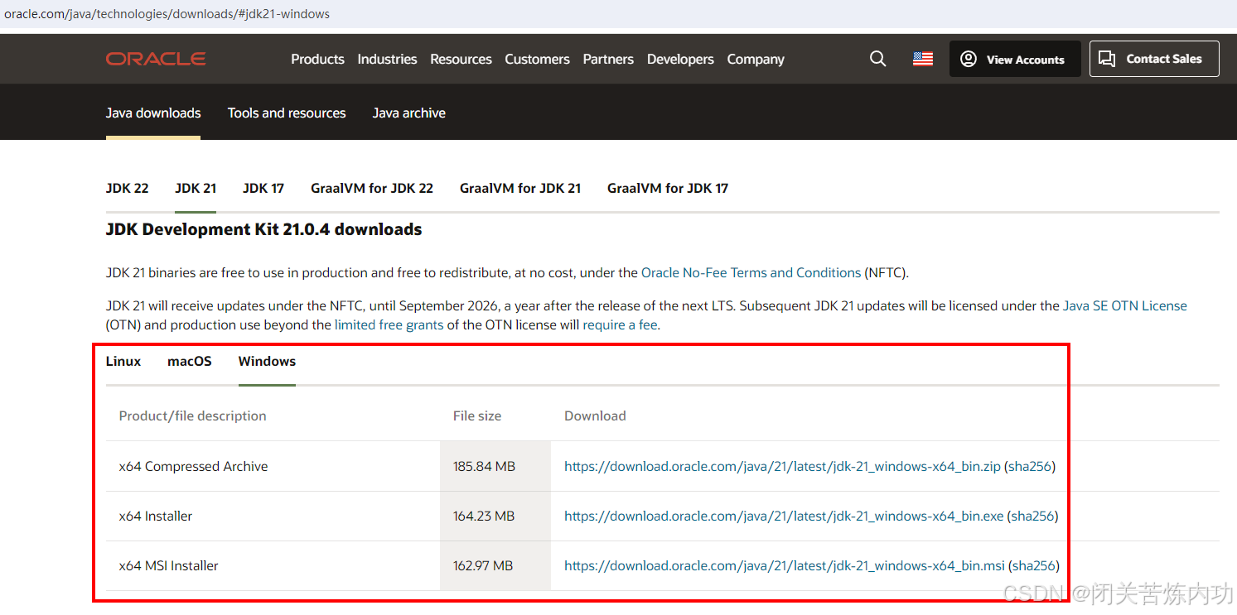Click the US flag country selector
The height and width of the screenshot is (615, 1237).
[x=923, y=59]
